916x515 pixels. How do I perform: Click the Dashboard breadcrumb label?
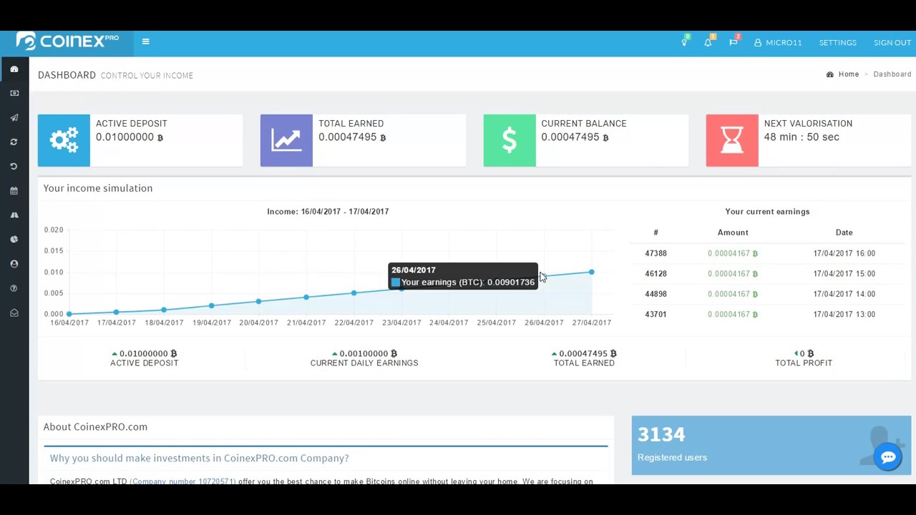(x=892, y=74)
